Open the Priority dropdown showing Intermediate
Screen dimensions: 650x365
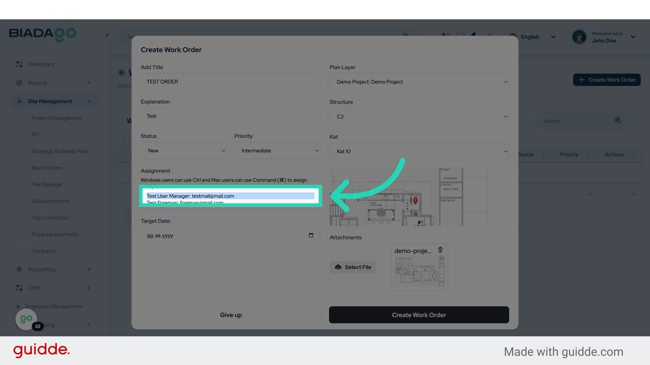[277, 151]
